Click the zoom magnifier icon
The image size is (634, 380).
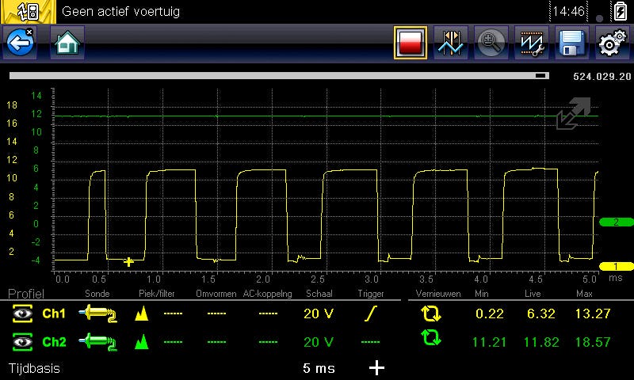[x=492, y=43]
